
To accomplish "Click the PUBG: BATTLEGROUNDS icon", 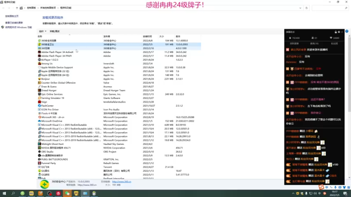I will pos(39,159).
